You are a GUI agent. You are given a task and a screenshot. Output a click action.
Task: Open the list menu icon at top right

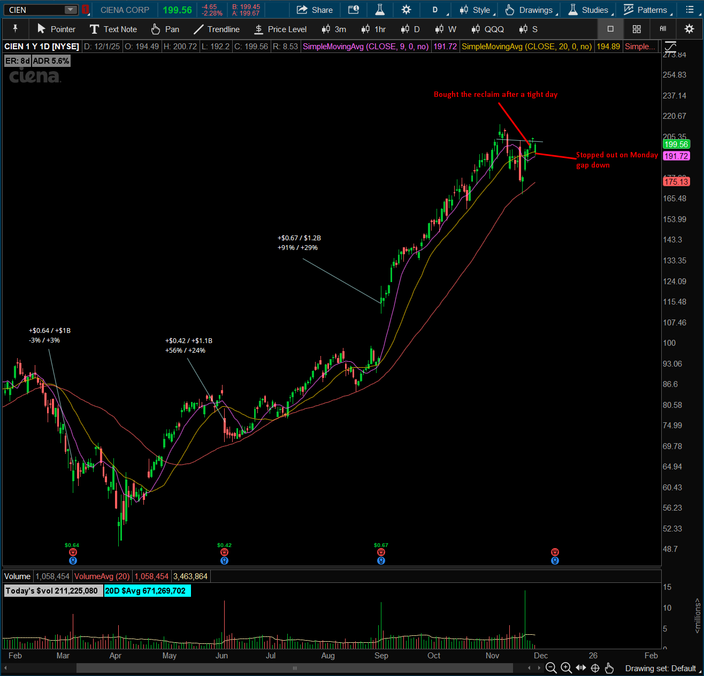[x=690, y=10]
